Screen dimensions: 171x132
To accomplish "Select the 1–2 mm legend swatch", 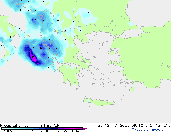I will (x=17, y=128).
